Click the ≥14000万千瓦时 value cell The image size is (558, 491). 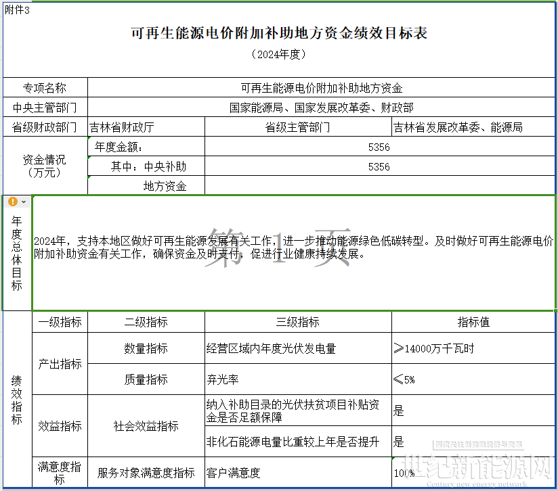473,348
